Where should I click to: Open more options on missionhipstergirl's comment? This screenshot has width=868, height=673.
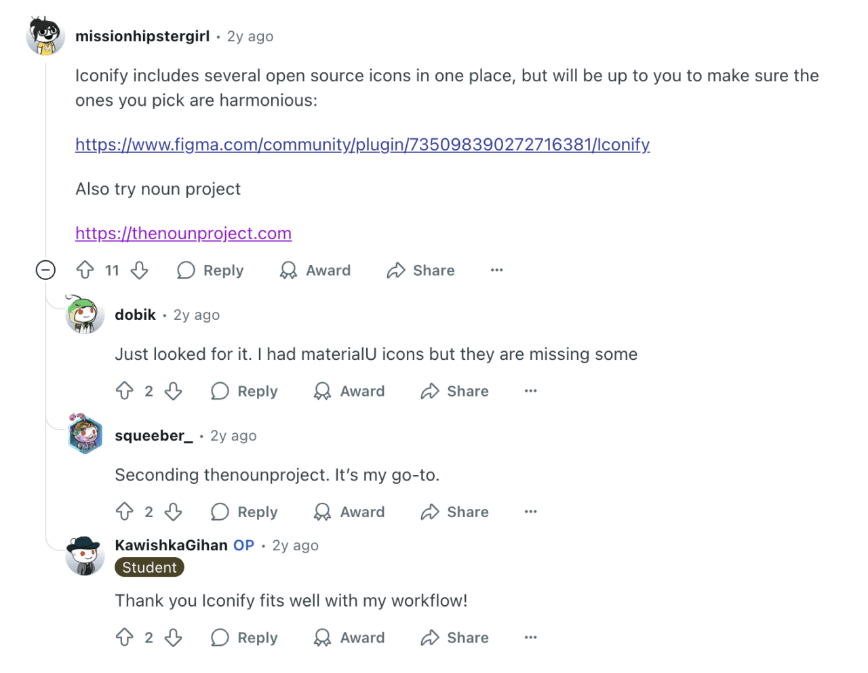point(497,270)
